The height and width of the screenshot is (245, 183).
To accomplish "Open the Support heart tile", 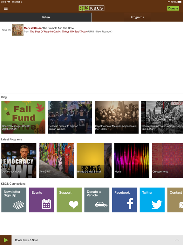I will (x=69, y=200).
